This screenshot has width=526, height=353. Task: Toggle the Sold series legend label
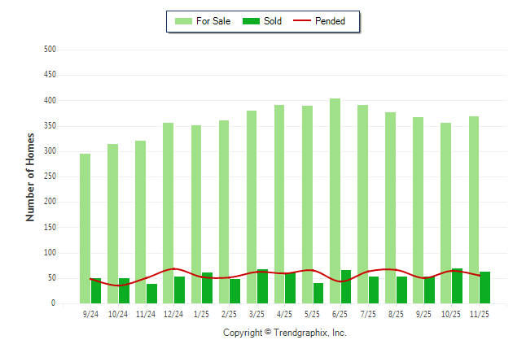coord(273,21)
